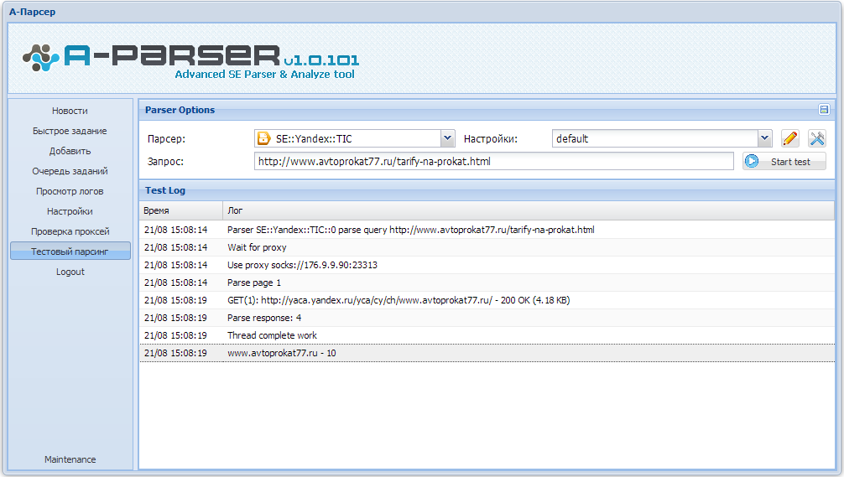Open Проверка проксей page

[70, 231]
